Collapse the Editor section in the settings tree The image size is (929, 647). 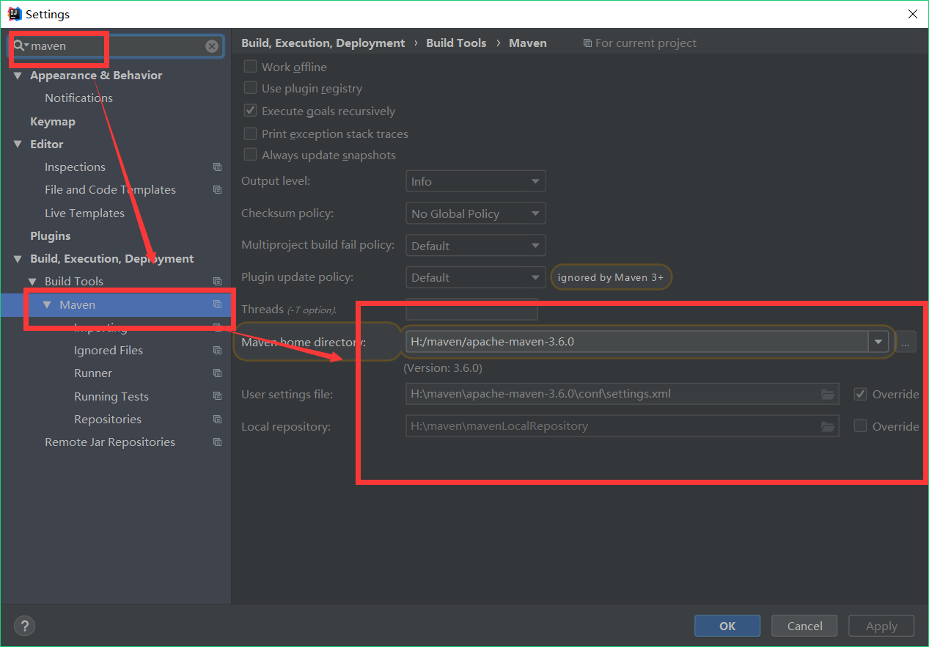[17, 144]
